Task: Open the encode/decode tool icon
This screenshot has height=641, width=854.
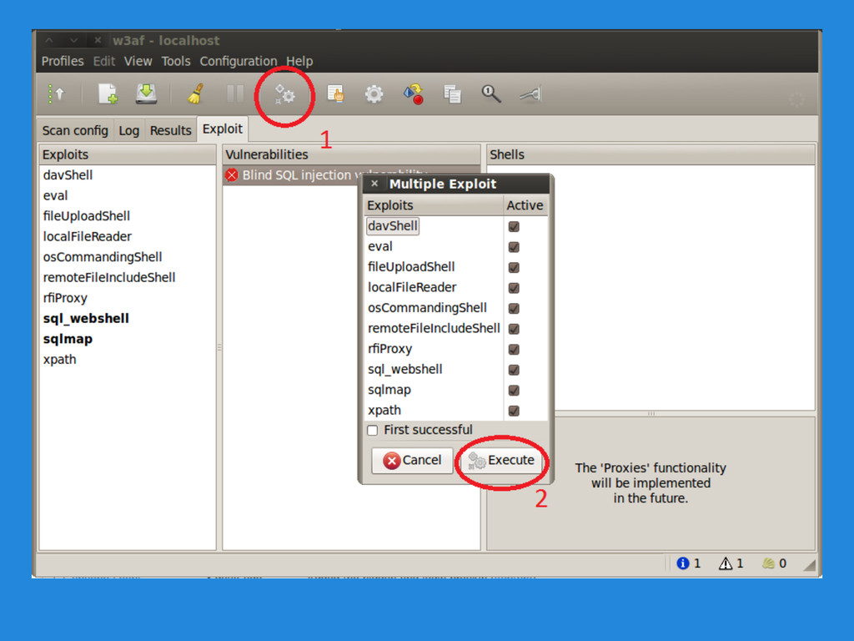Action: click(414, 93)
